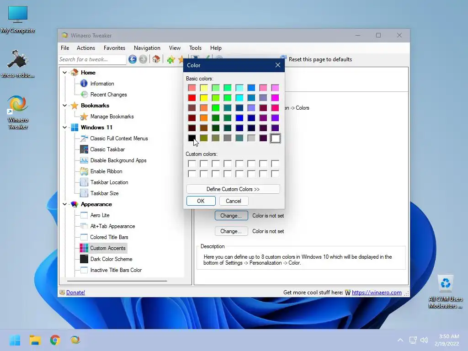468x351 pixels.
Task: Click the highlighted upper Change... button
Action: [231, 216]
